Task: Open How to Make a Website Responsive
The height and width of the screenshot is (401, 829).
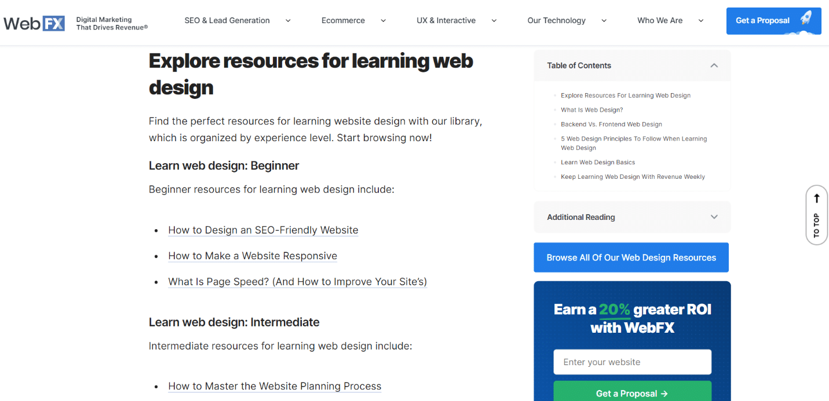Action: coord(253,256)
